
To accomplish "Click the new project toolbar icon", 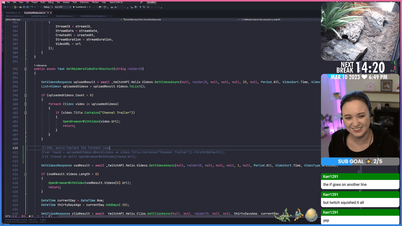I will point(15,7).
